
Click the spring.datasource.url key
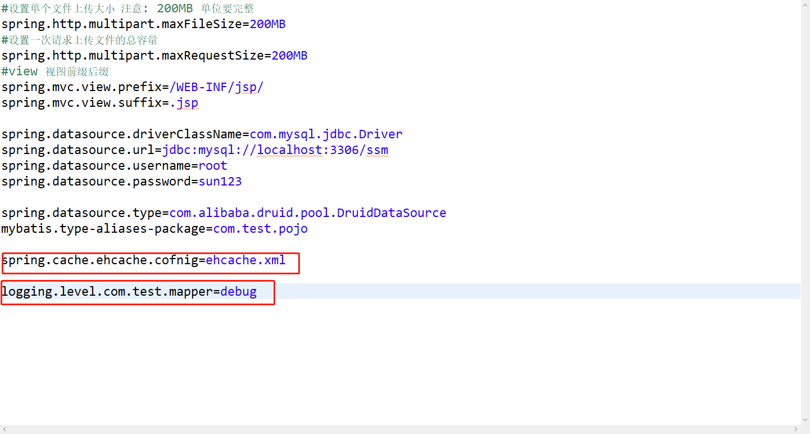[78, 150]
